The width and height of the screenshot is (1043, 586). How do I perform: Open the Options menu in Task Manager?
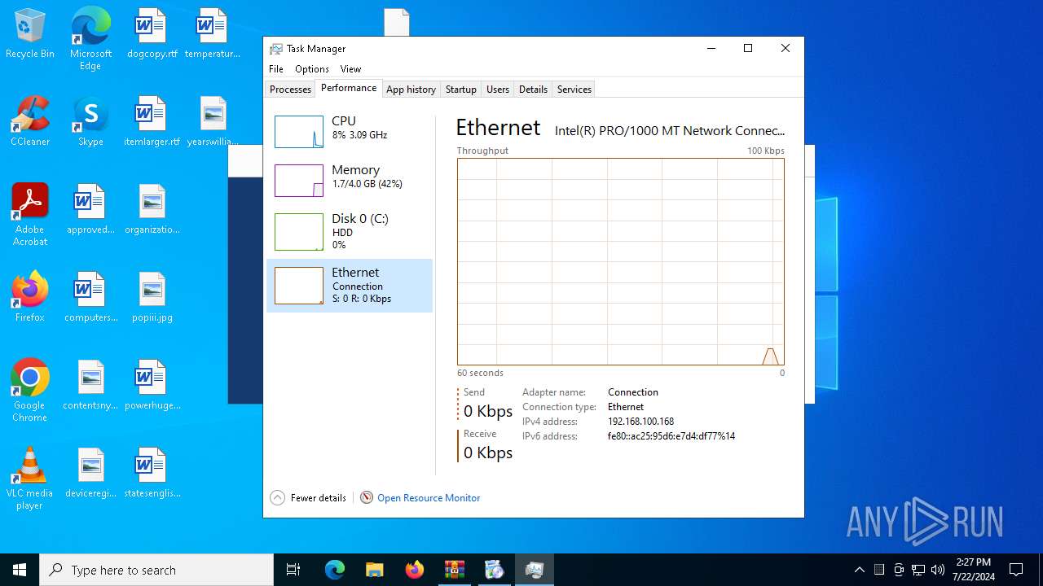312,69
